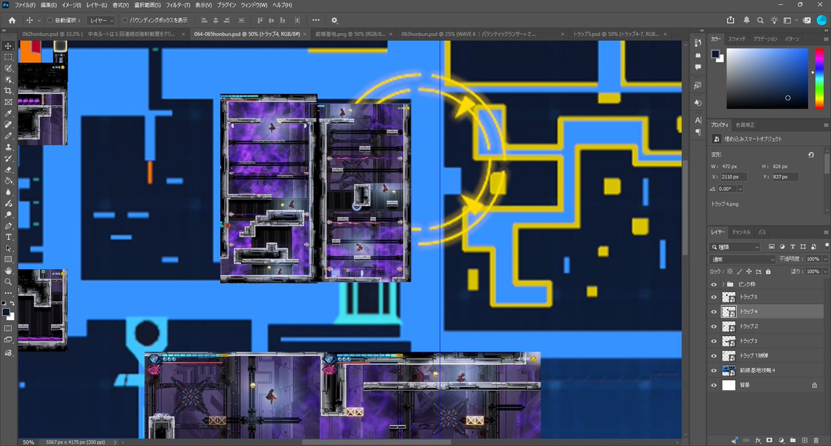Switch to the 前線基地.png document tab

(x=354, y=33)
